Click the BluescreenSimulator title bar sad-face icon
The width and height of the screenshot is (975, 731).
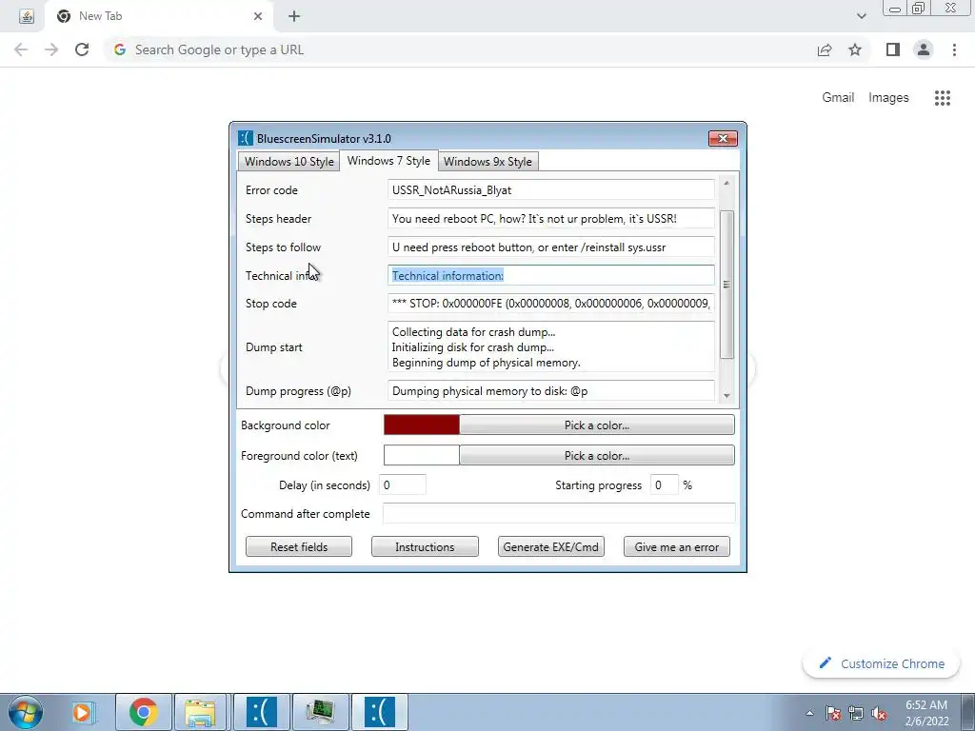(x=246, y=138)
